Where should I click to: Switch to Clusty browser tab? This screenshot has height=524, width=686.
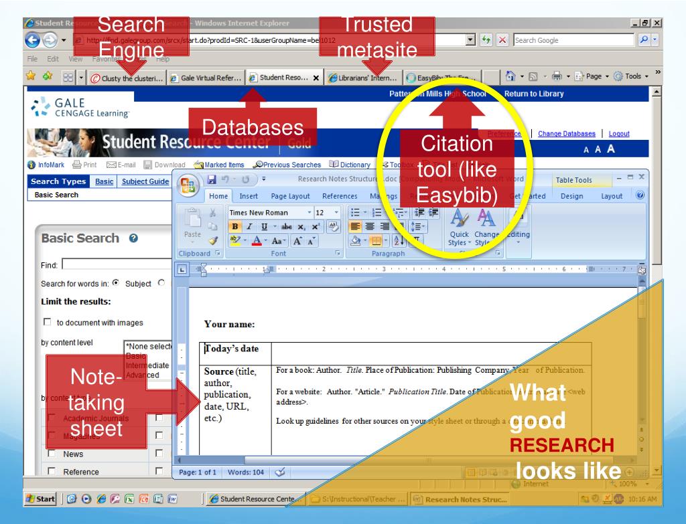click(x=127, y=78)
